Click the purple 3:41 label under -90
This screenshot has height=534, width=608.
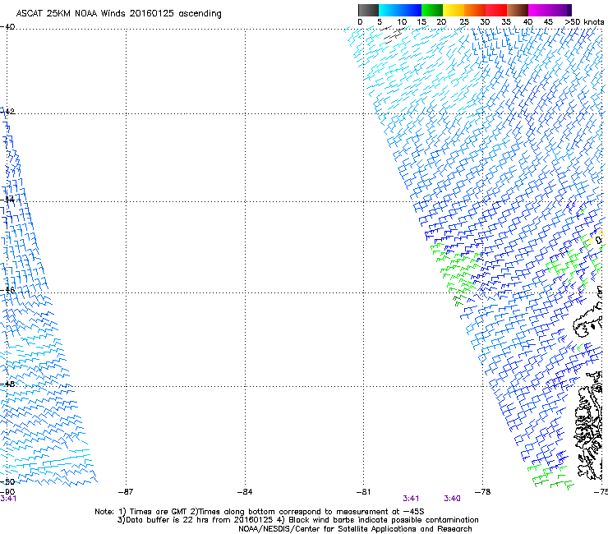(8, 499)
